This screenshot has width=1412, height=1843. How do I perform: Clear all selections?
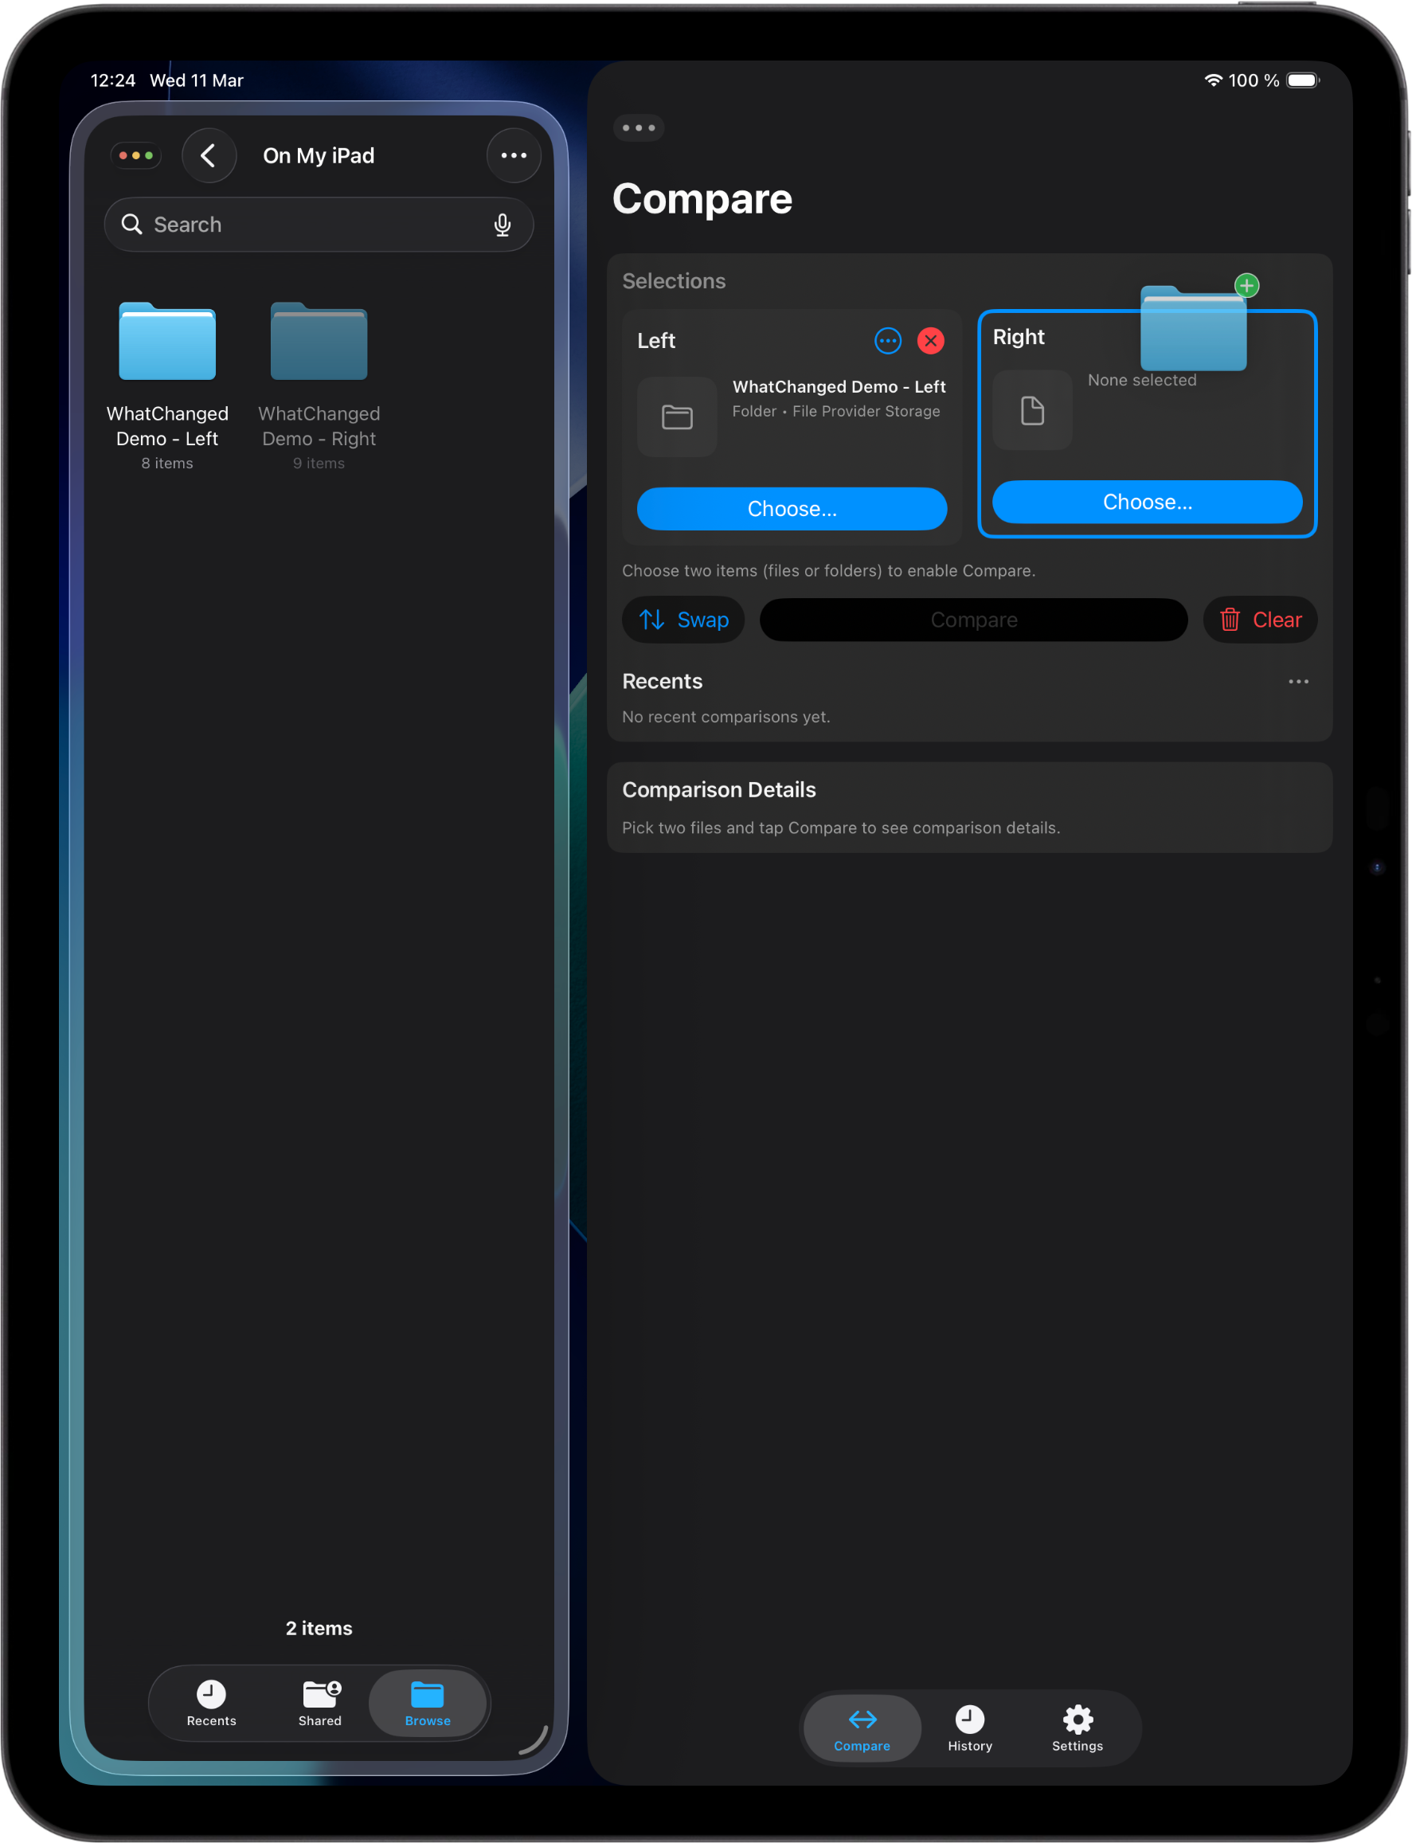(x=1259, y=620)
